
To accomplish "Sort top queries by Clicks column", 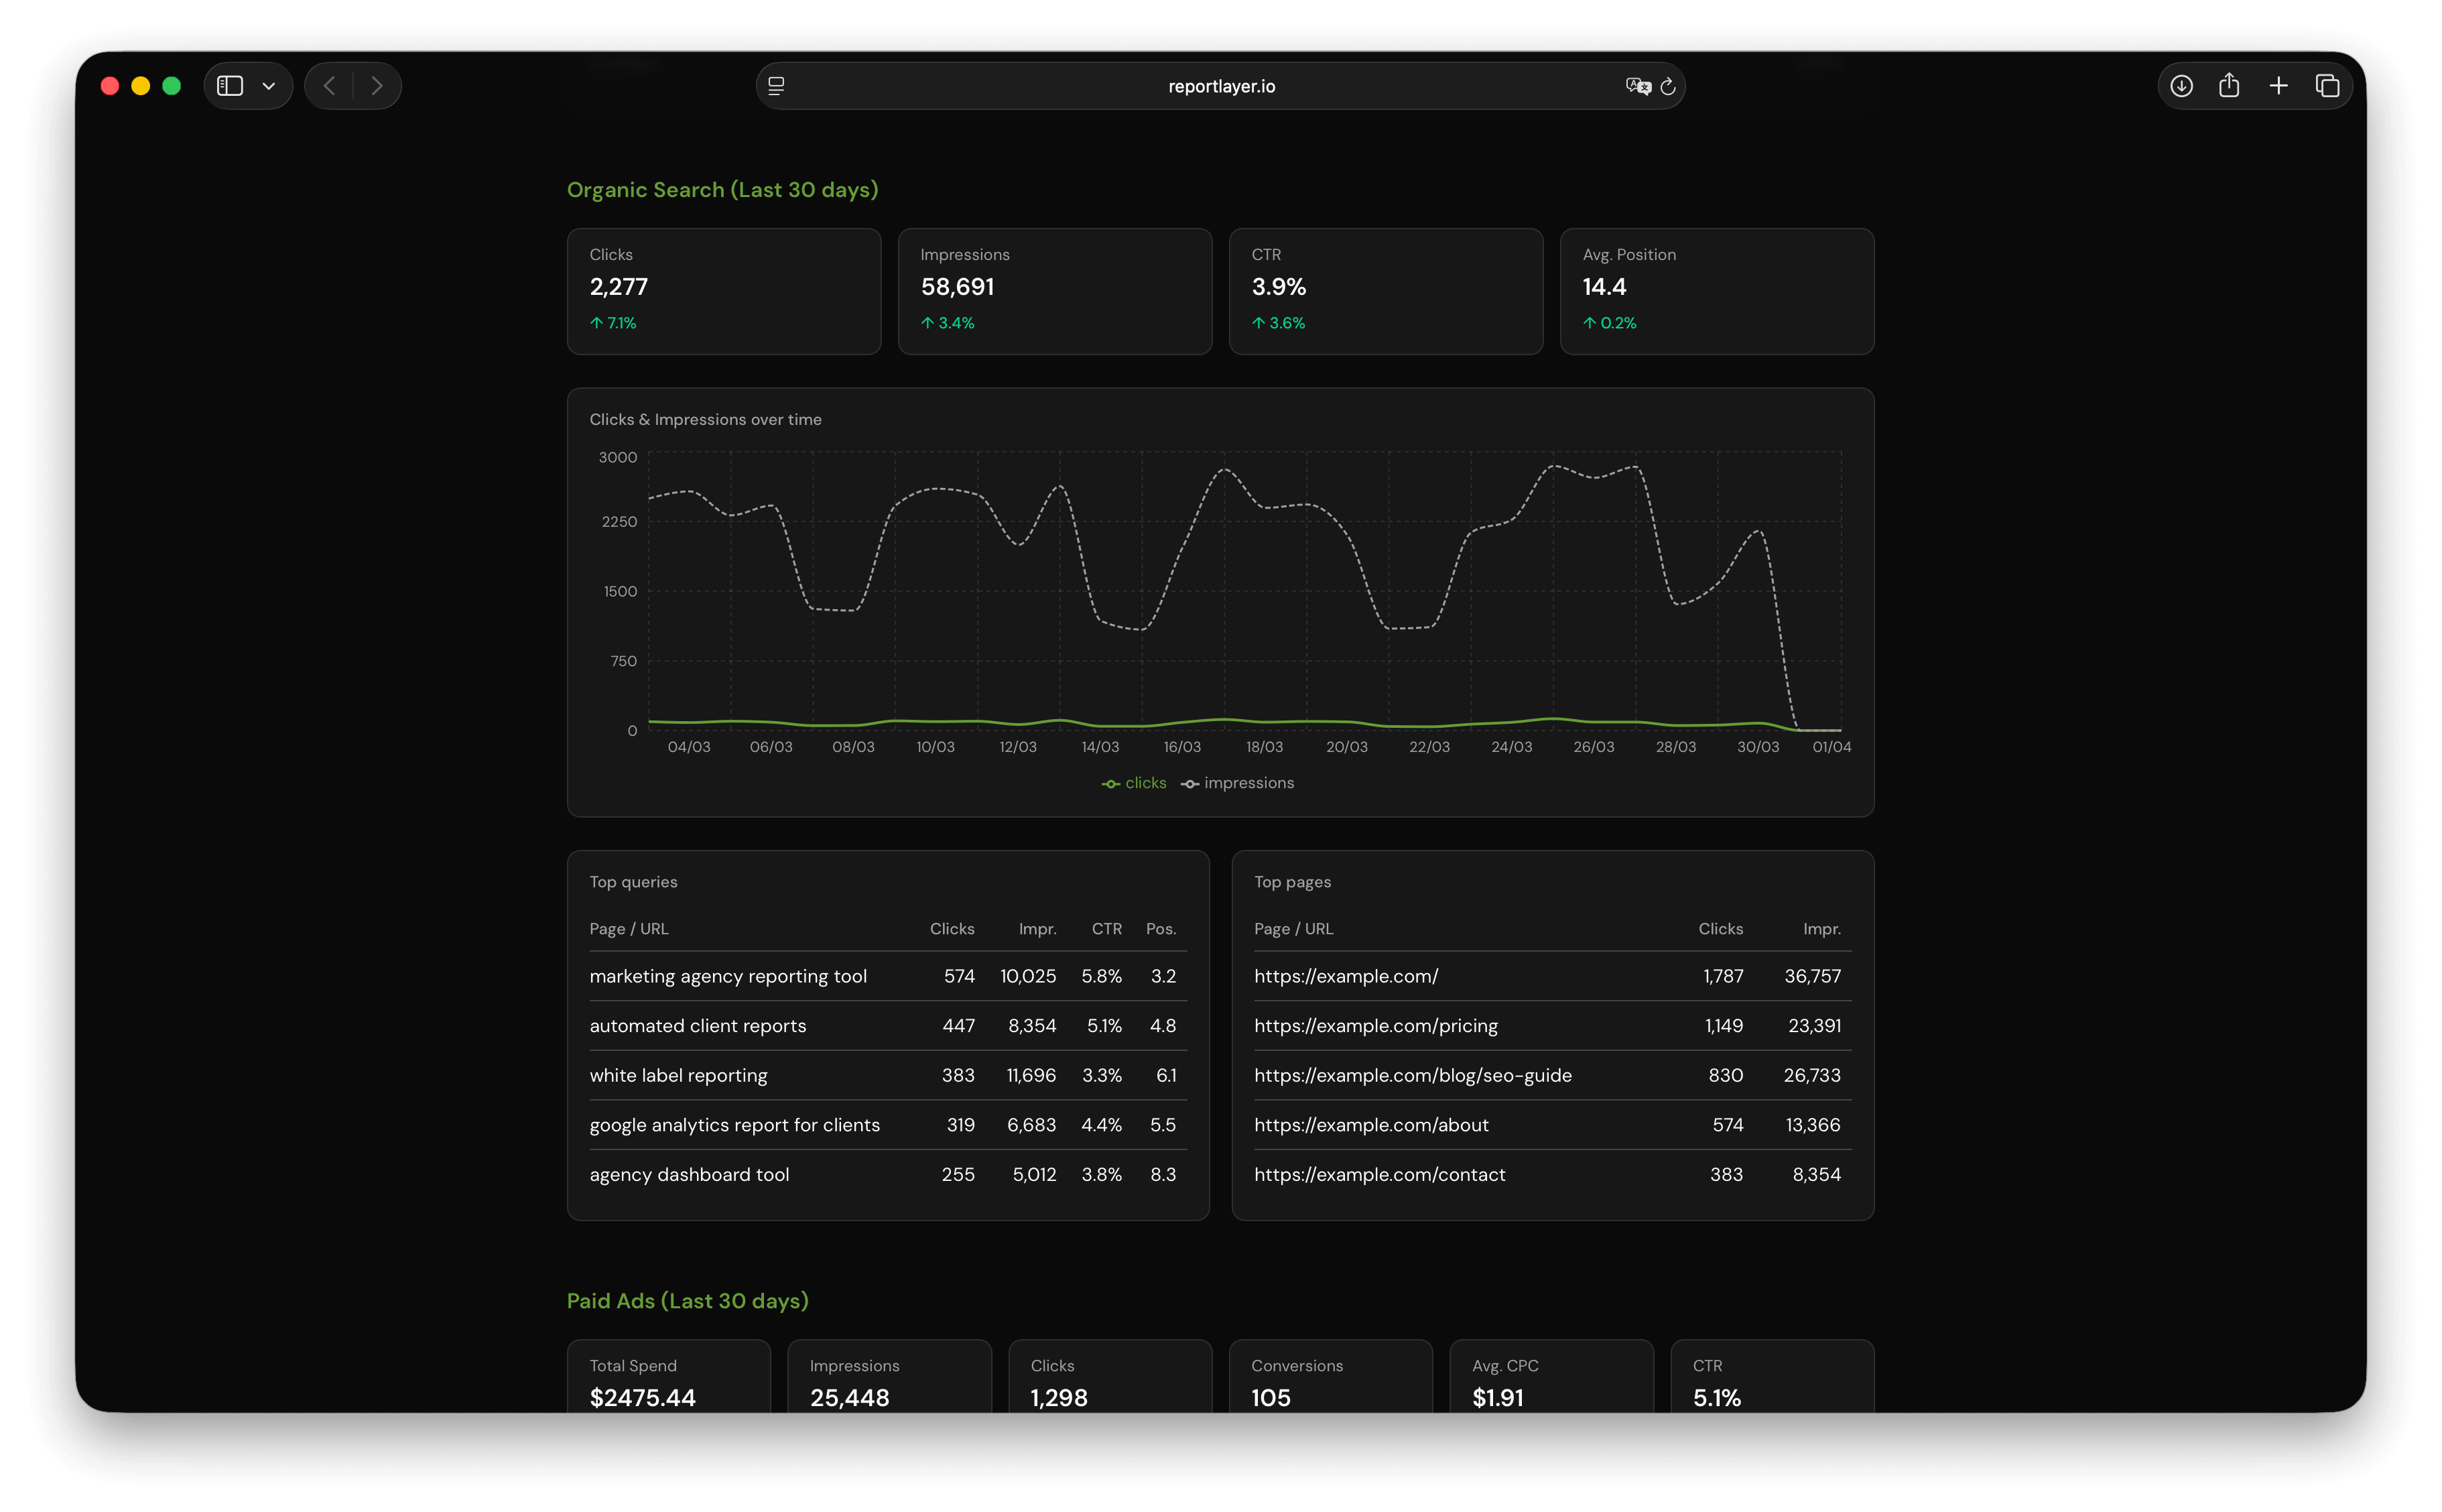I will coord(952,929).
